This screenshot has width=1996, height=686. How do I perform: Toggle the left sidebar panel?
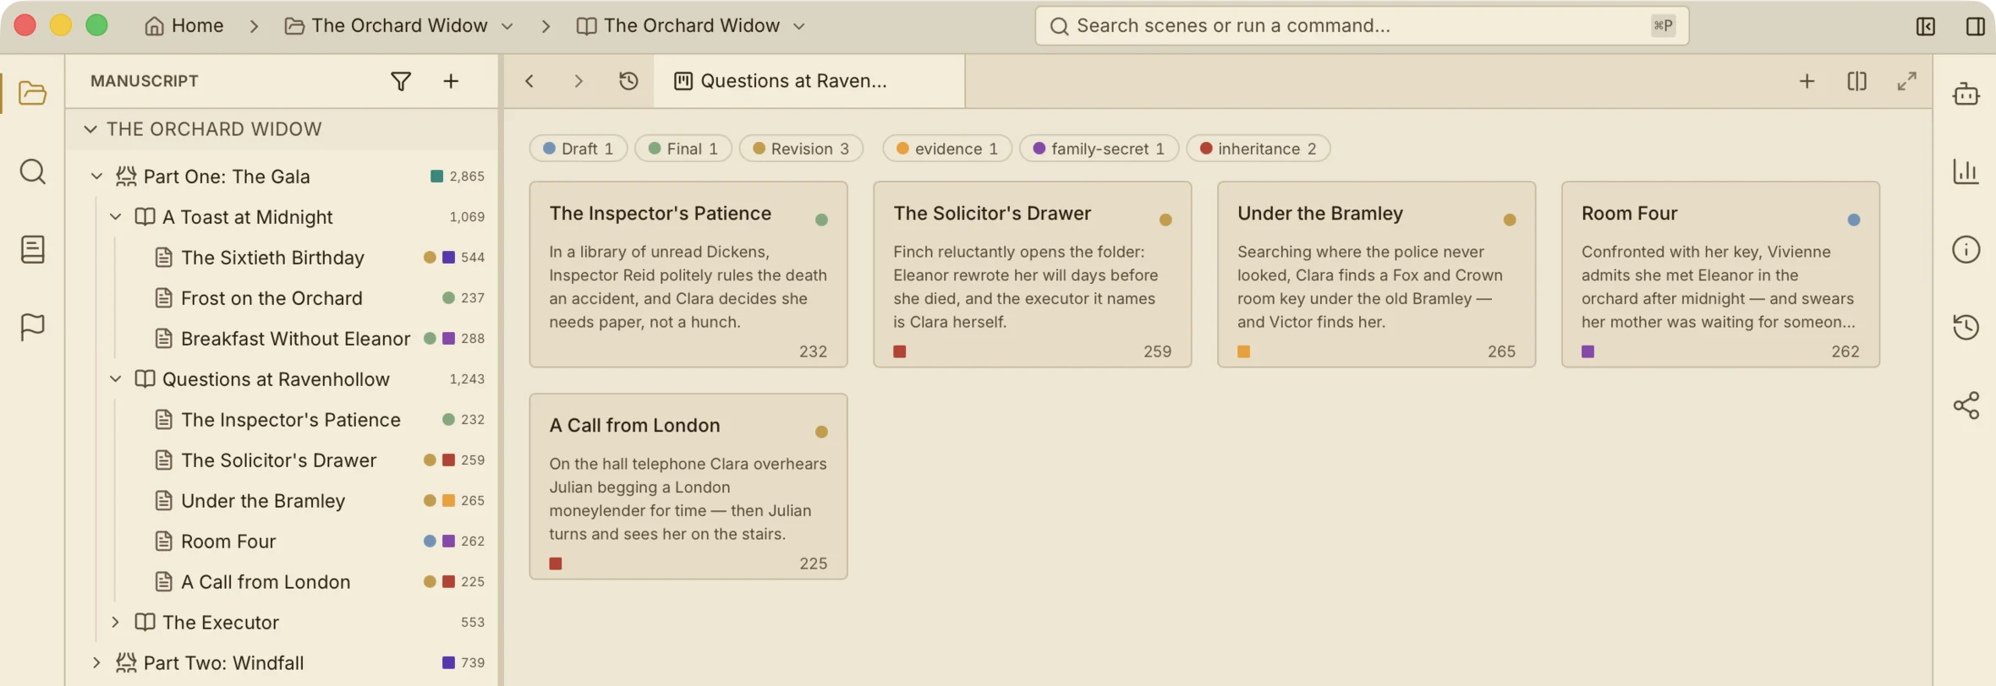coord(1926,26)
